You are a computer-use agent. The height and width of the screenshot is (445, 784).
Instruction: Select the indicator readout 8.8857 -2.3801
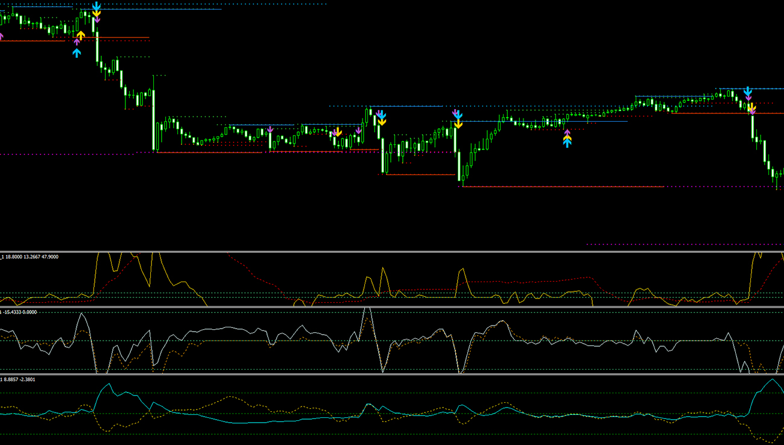click(x=19, y=379)
